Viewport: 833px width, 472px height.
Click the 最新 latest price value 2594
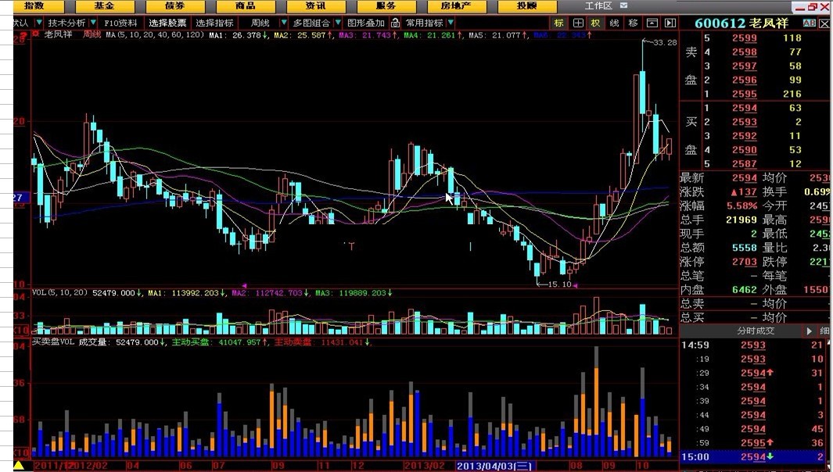745,178
